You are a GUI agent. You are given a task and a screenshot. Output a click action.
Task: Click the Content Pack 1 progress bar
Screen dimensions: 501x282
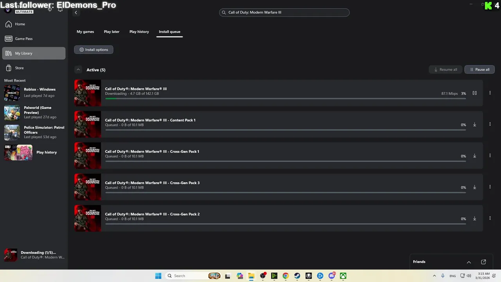[285, 130]
